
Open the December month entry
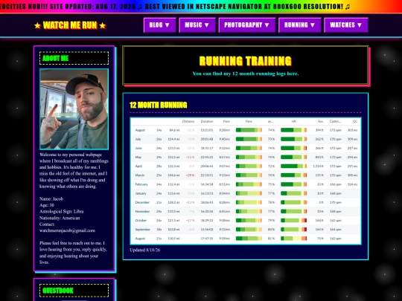pos(142,202)
